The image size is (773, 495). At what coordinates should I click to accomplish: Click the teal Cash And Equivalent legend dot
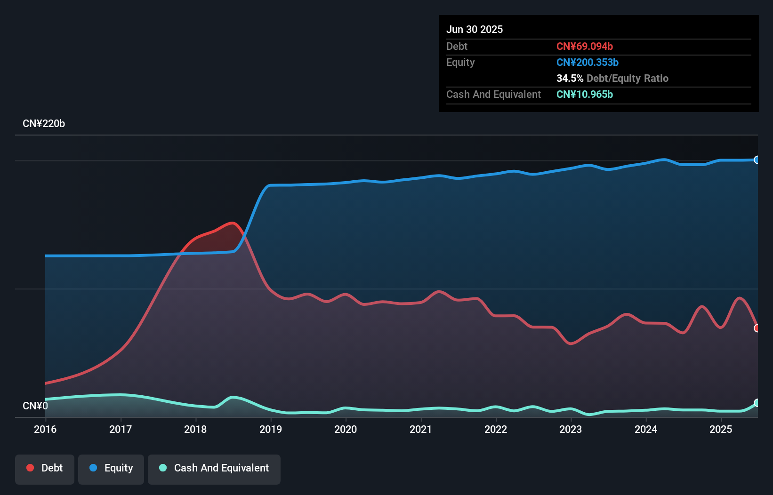[x=163, y=468]
